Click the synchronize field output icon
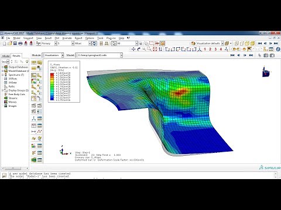Image resolution: width=281 pixels, height=210 pixels. tap(94, 43)
